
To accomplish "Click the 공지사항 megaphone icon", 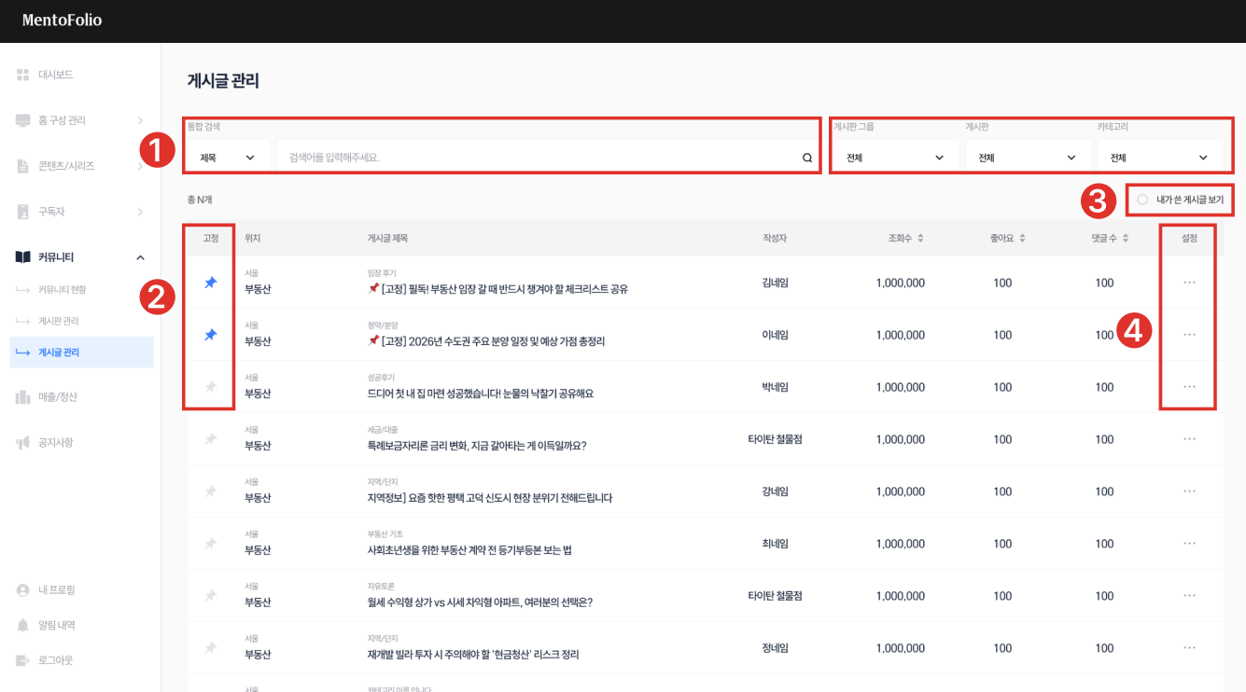I will 23,443.
